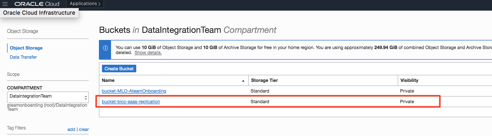Click the Show details link
This screenshot has width=492, height=136.
[x=148, y=53]
